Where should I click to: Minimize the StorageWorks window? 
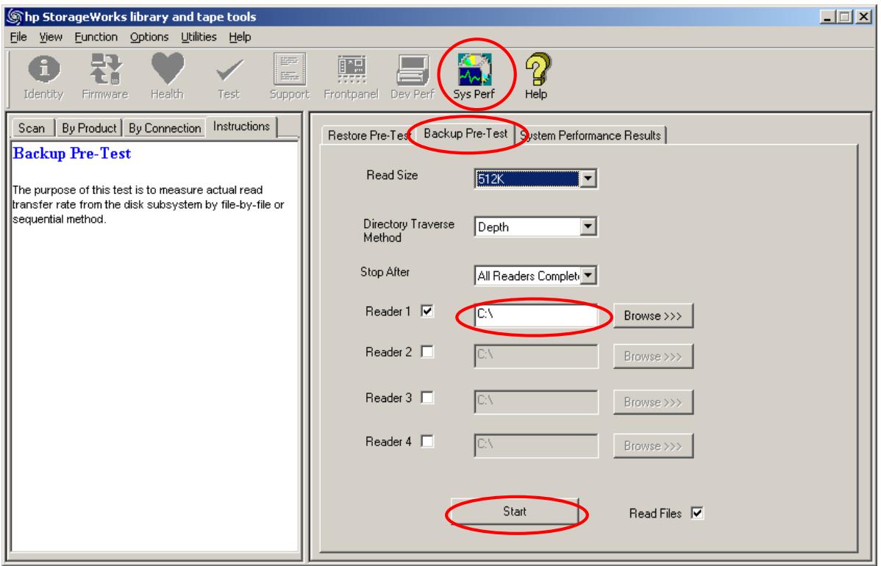(x=827, y=17)
